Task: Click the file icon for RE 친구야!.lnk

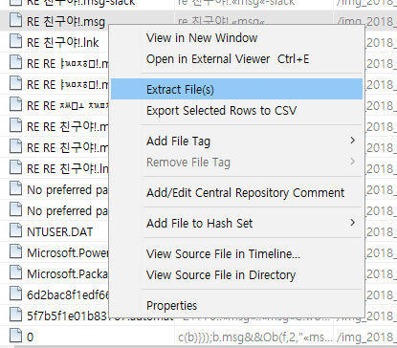Action: [x=15, y=41]
